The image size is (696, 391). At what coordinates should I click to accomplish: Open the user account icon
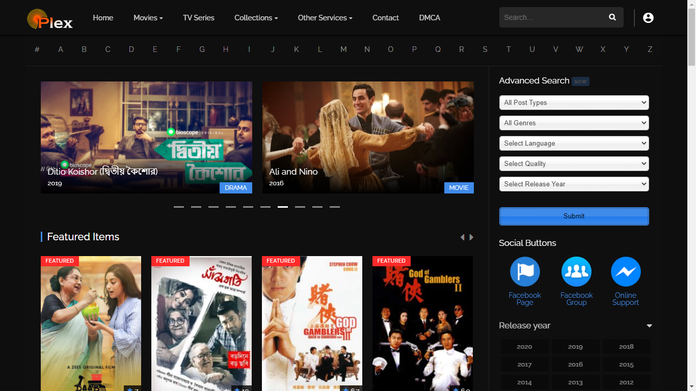(648, 18)
